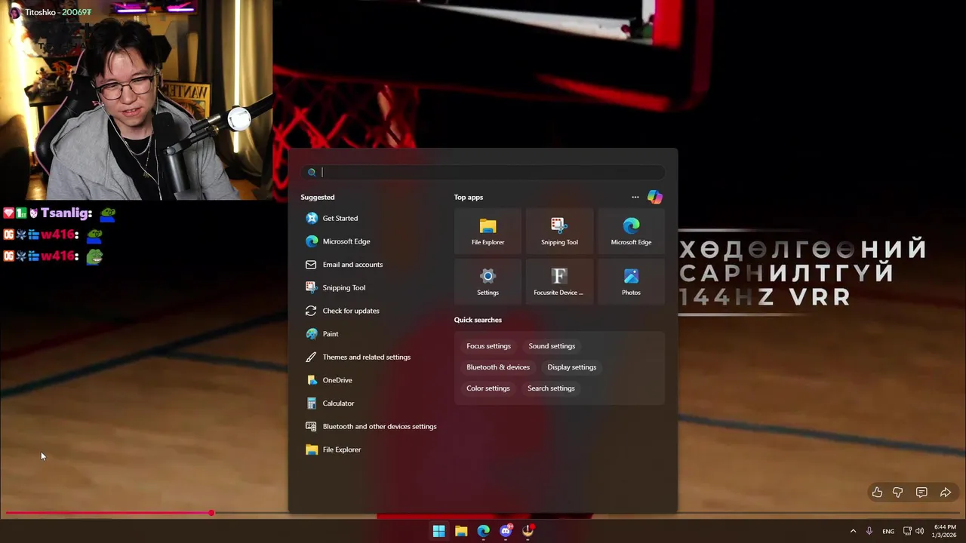966x543 pixels.
Task: Open the app with the red notification badge on the taskbar
Action: coord(528,531)
